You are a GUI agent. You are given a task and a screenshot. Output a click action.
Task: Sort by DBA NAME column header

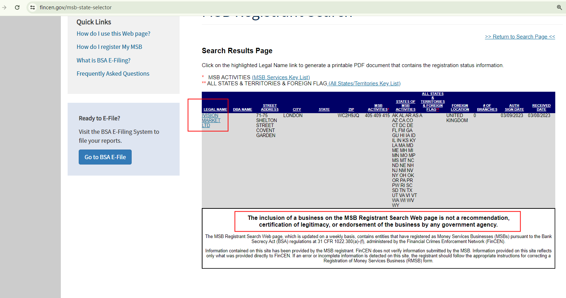243,110
